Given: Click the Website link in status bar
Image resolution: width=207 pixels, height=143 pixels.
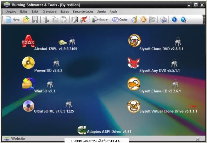Looking at the screenshot, I should pyautogui.click(x=18, y=138).
